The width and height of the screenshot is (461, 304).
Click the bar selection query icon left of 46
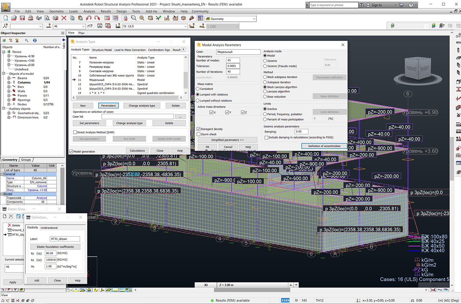tap(49, 26)
